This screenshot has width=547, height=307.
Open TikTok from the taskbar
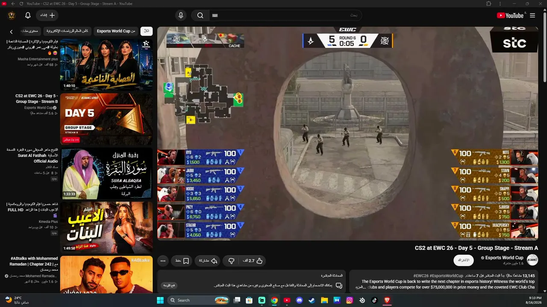375,300
